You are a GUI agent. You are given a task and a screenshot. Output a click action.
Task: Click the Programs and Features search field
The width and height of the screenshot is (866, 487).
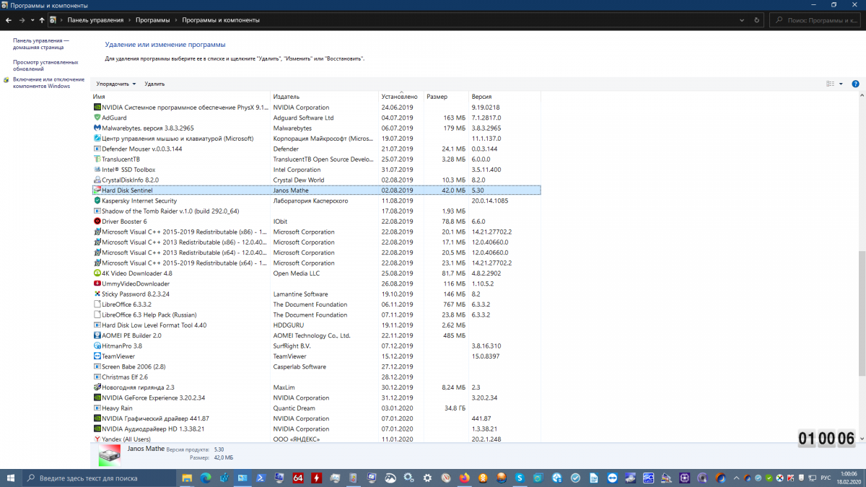point(819,20)
